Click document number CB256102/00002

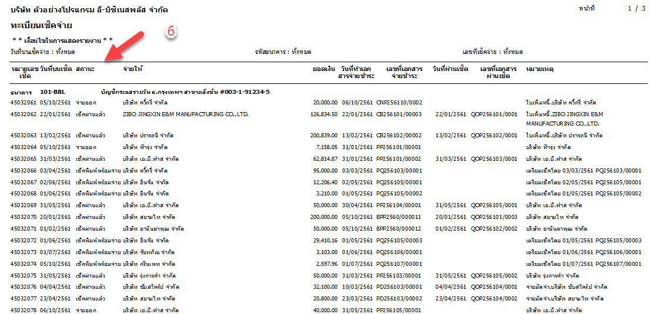click(x=399, y=136)
